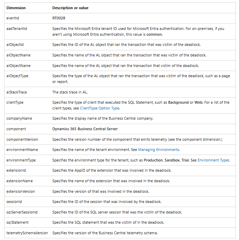Select the telemetrySchemaVersion row label
Image resolution: width=239 pixels, height=240 pixels.
(x=27, y=233)
